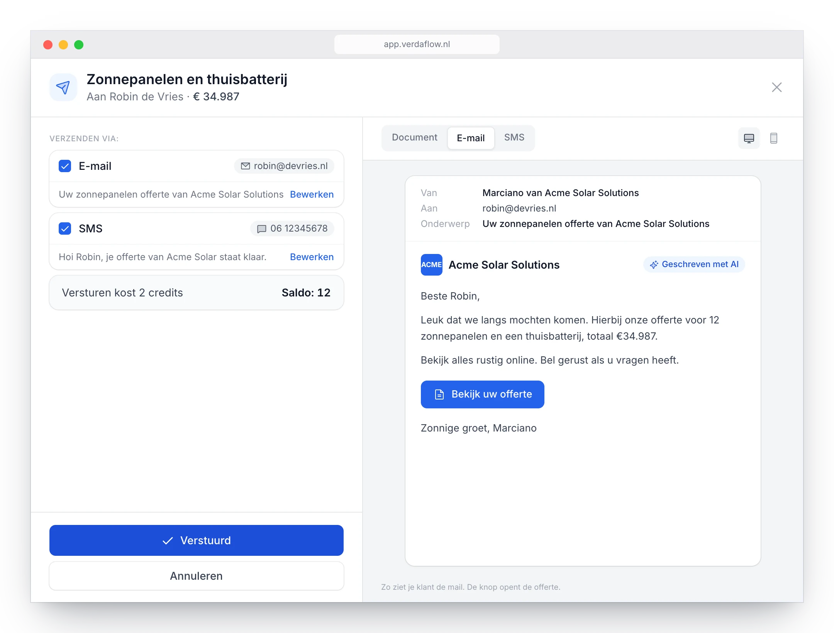The height and width of the screenshot is (633, 834).
Task: Click the app.verdaflow.nl address bar
Action: [x=417, y=44]
